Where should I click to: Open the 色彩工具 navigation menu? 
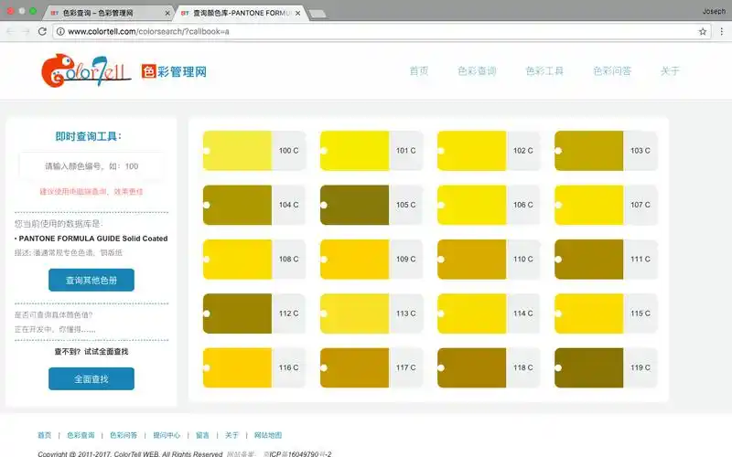(544, 71)
